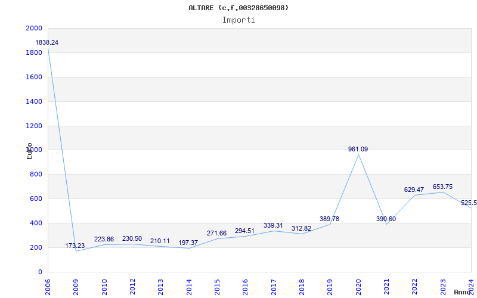Select the 271.66 value label
The image size is (477, 298).
[x=216, y=233]
